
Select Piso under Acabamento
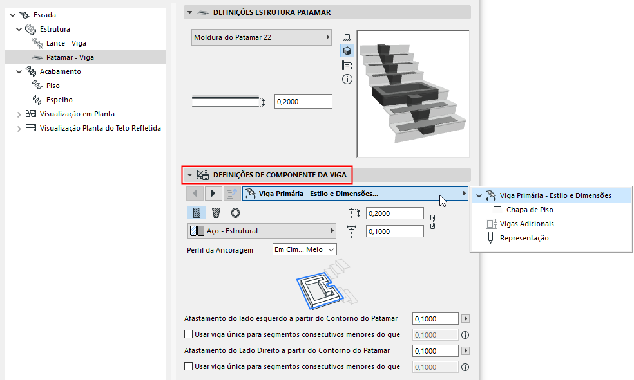pos(53,86)
